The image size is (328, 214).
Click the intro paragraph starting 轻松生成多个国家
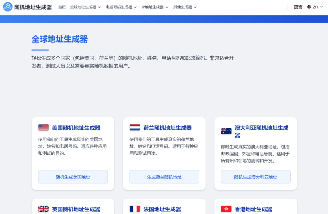pyautogui.click(x=133, y=62)
